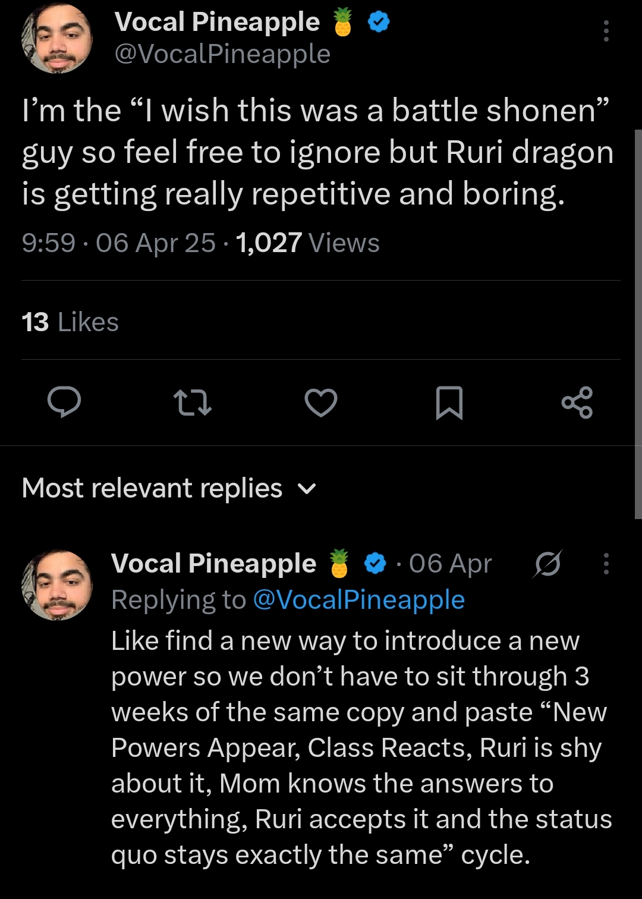
Task: View the 13 Likes list
Action: click(70, 322)
